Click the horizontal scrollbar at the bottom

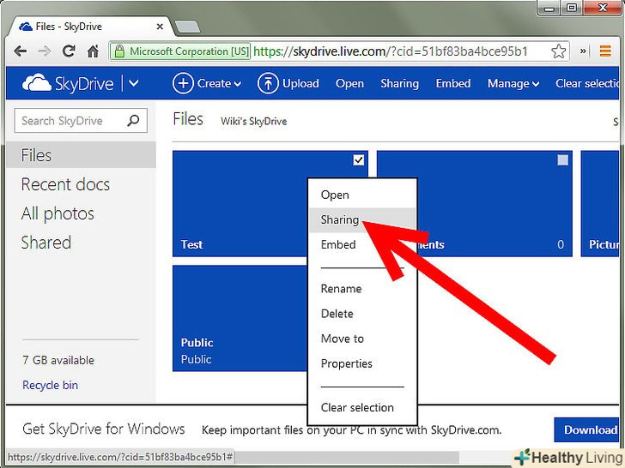tap(347, 457)
